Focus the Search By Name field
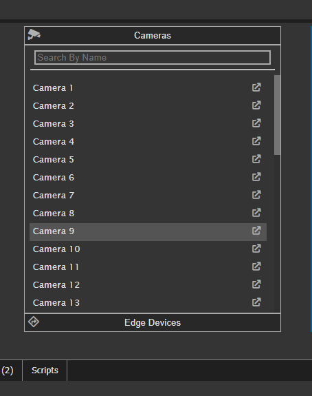 coord(153,58)
